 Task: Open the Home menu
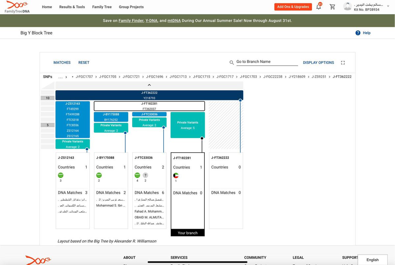click(47, 7)
